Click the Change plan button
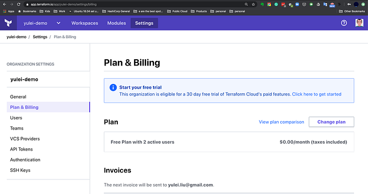This screenshot has height=194, width=368. tap(331, 122)
